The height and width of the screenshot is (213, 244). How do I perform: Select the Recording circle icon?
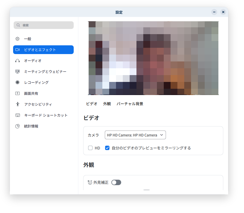click(x=17, y=82)
